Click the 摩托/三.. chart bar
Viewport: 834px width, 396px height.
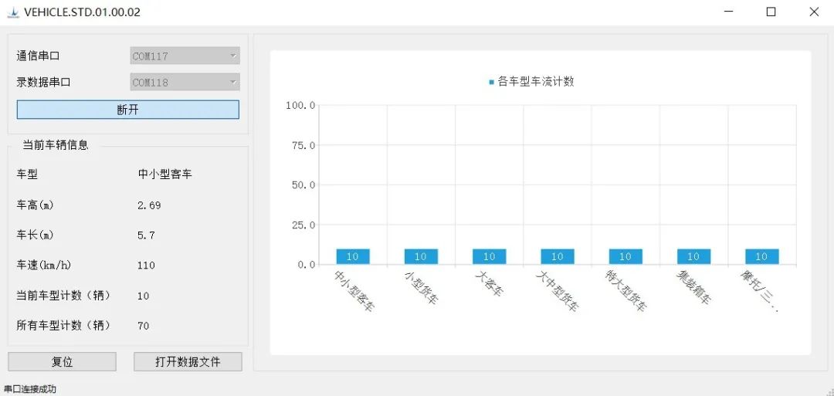[761, 257]
